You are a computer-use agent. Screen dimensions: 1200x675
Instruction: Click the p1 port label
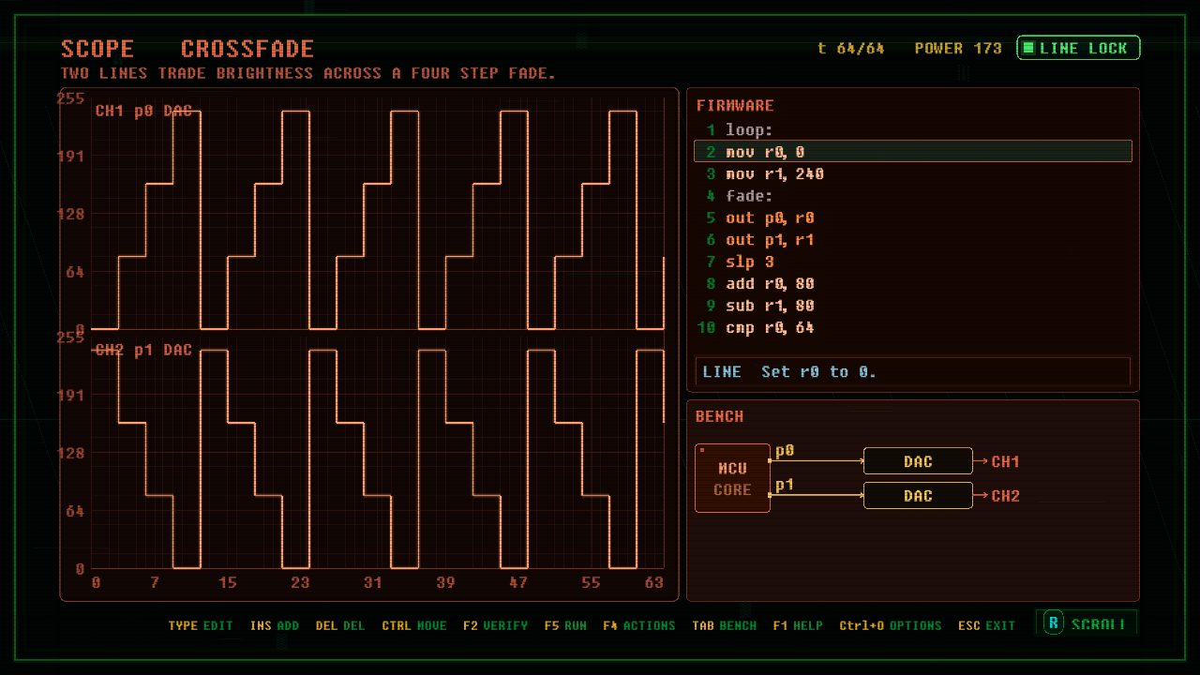click(785, 485)
